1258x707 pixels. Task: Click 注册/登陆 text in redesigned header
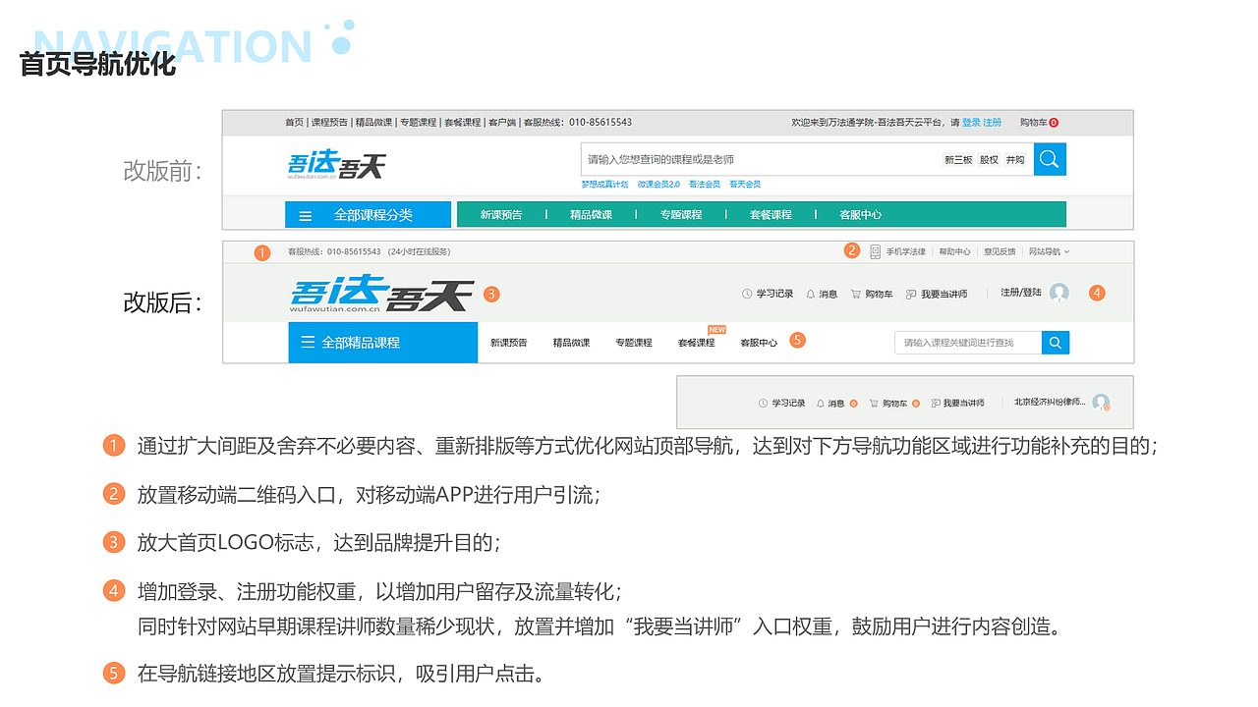click(1021, 293)
